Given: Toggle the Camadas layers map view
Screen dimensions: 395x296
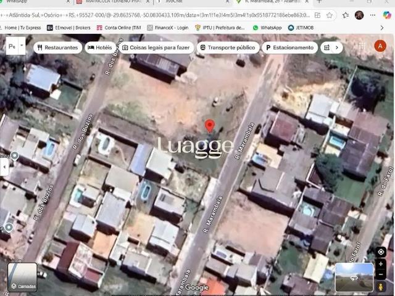Looking at the screenshot, I should tap(22, 277).
